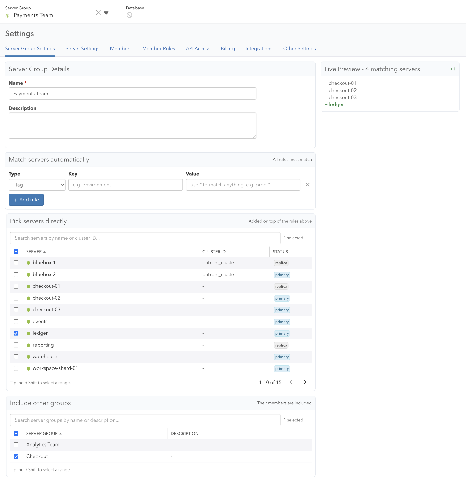Click the primary badge for bluebox-2
This screenshot has width=467, height=483.
282,275
